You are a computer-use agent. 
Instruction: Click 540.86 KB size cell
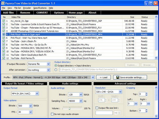point(129,21)
